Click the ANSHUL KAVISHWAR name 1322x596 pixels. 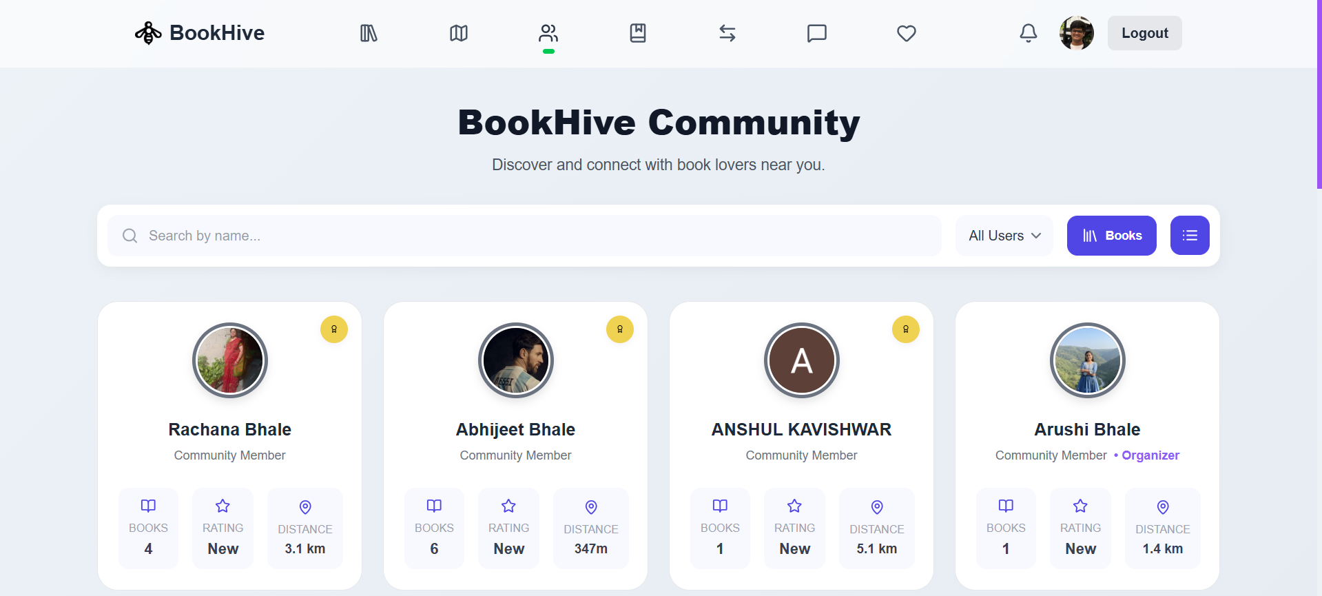click(x=802, y=429)
